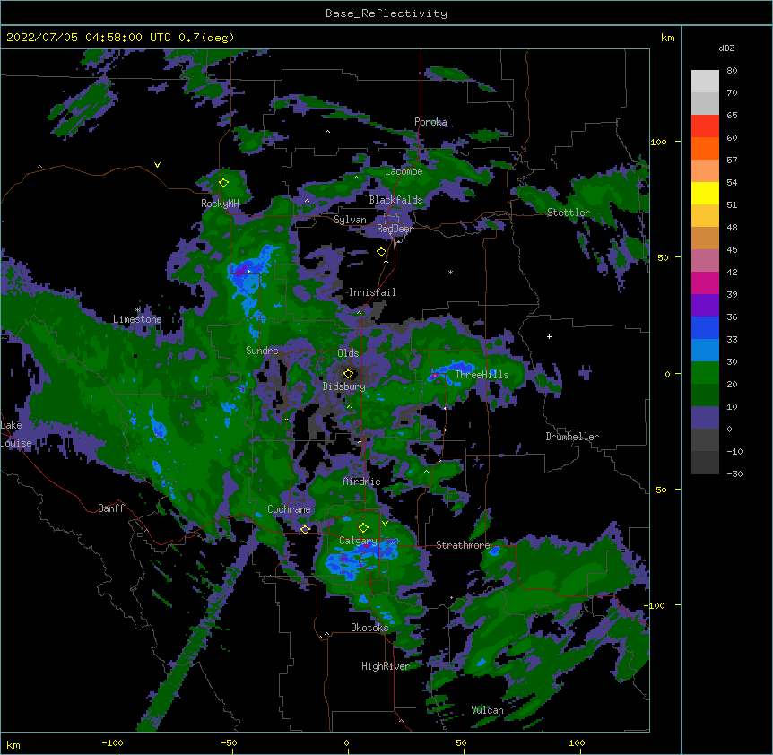
Task: Click the Stettler city label
Action: pos(569,213)
